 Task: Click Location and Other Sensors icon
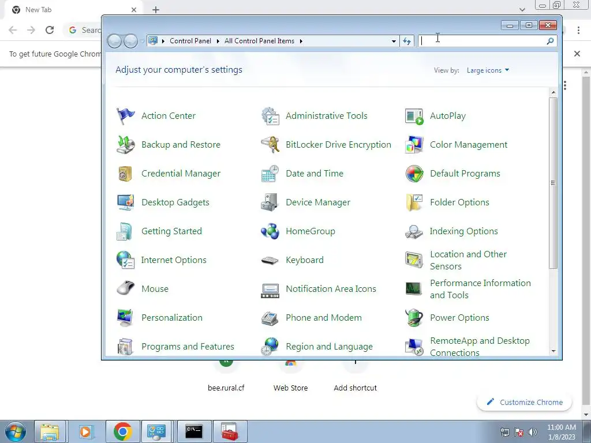[414, 260]
